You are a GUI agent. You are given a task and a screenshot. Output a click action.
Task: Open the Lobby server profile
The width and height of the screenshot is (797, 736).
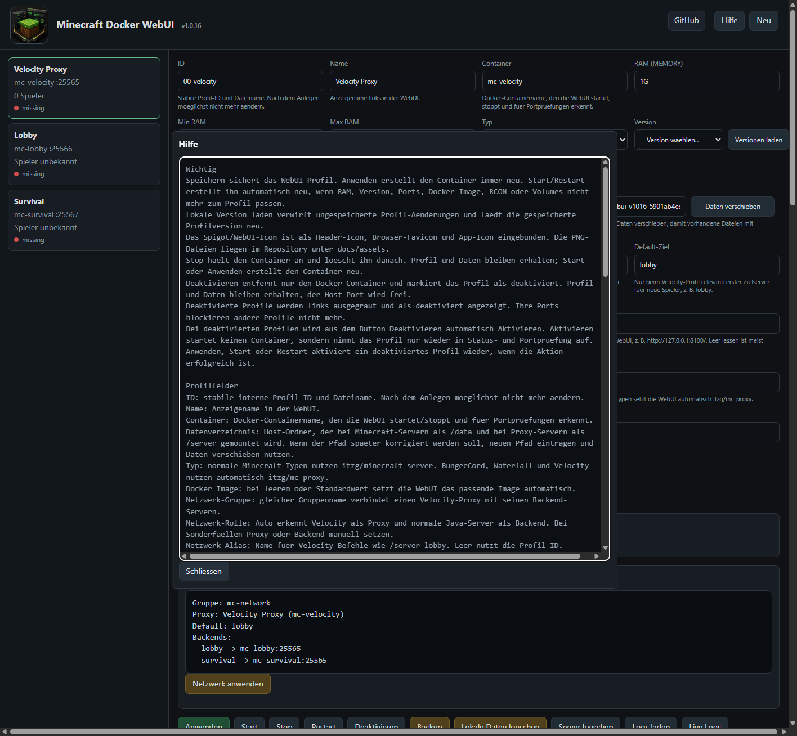click(x=84, y=154)
